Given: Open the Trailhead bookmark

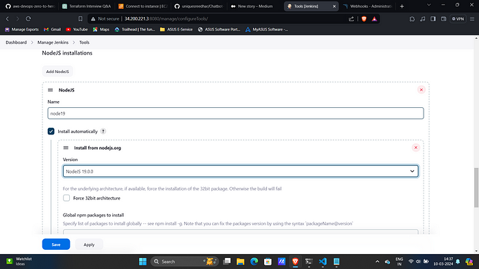Looking at the screenshot, I should 135,29.
